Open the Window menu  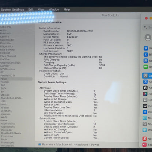point(54,9)
